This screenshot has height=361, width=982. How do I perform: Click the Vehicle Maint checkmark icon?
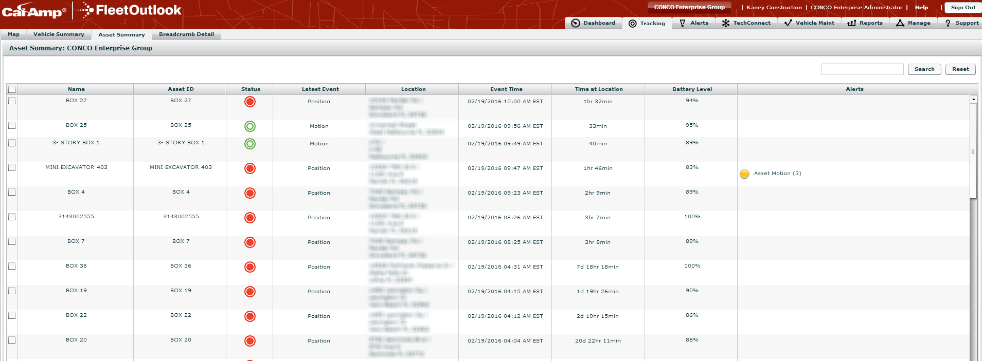point(788,23)
